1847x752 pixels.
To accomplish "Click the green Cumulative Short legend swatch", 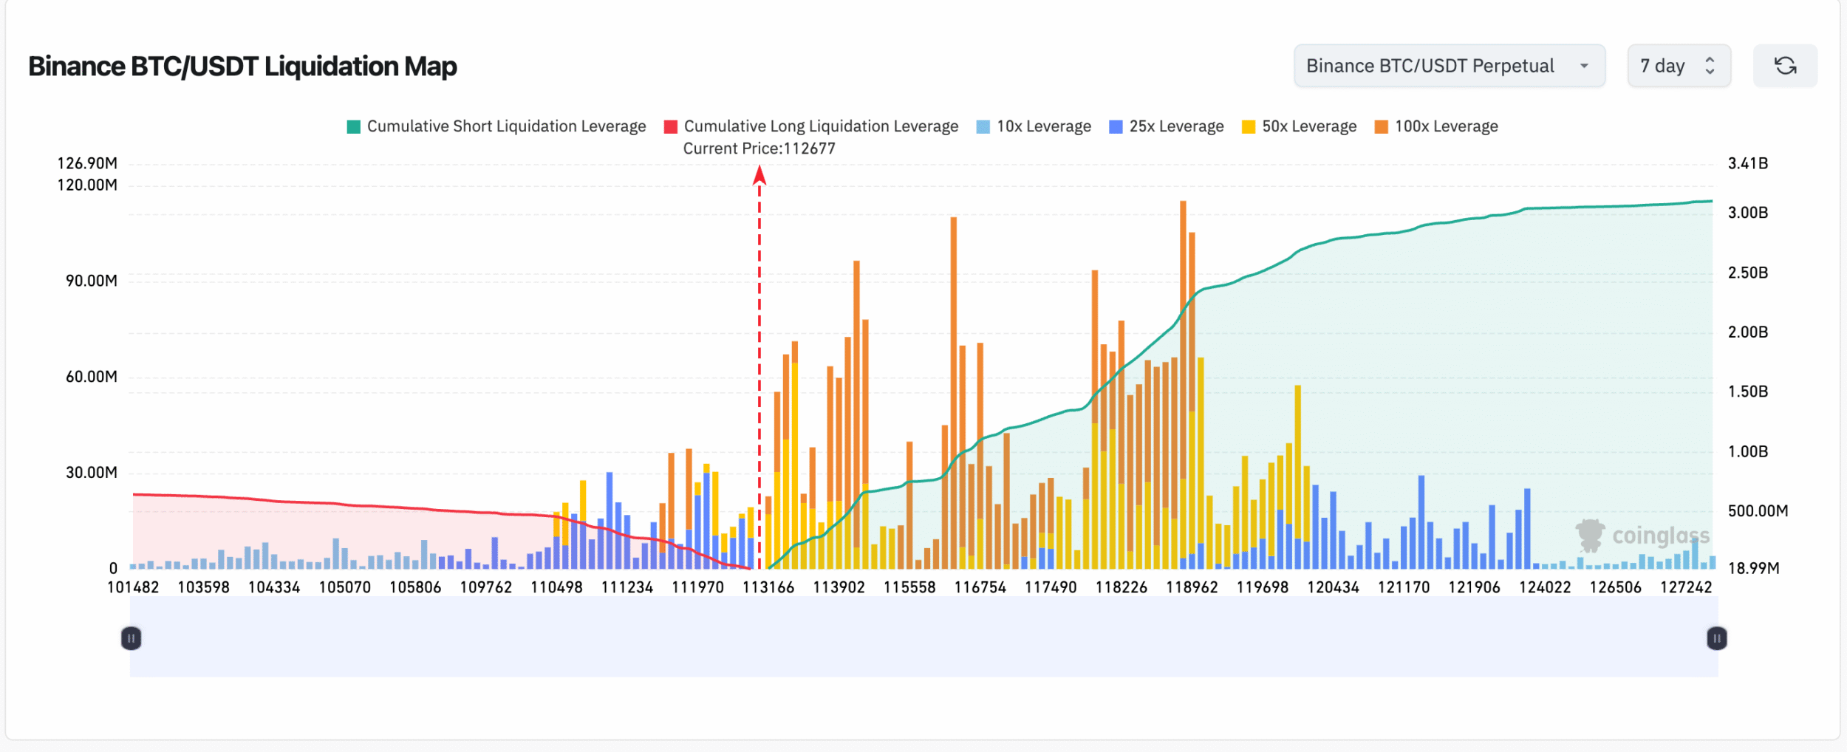I will (x=354, y=127).
